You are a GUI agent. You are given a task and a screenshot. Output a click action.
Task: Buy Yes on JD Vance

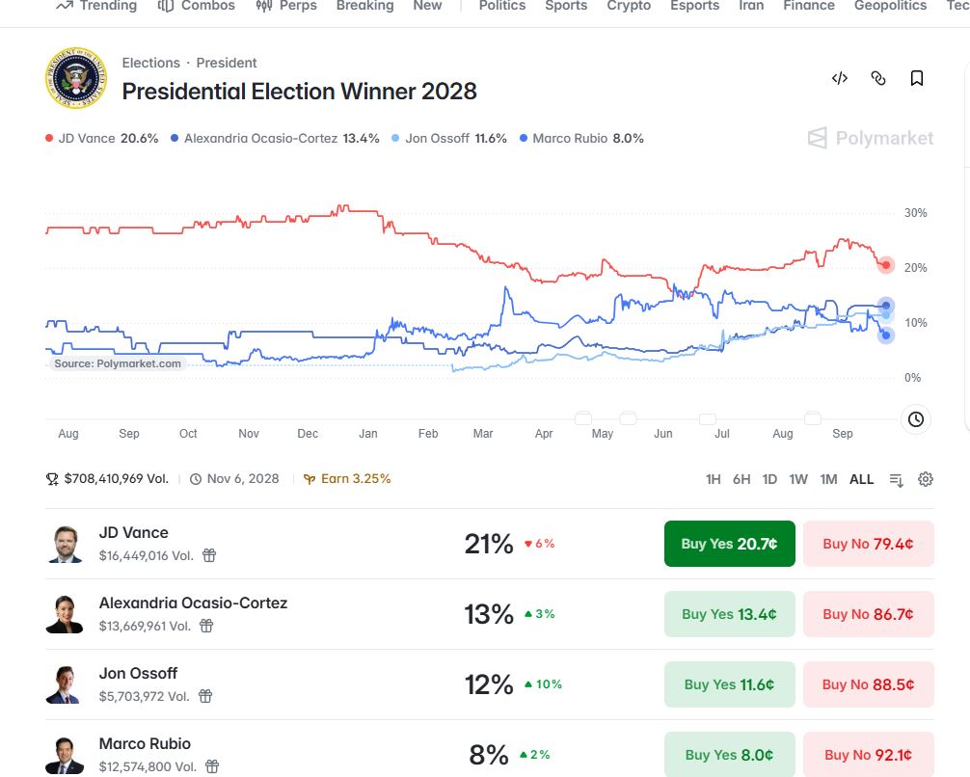pos(729,544)
